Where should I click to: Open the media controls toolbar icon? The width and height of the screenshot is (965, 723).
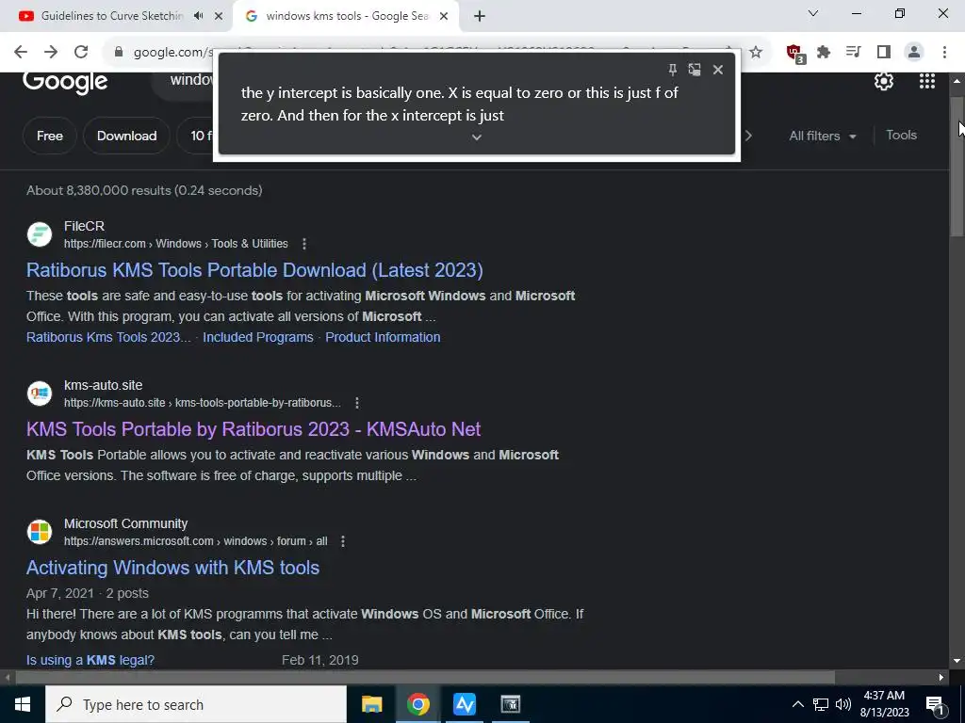click(x=853, y=53)
